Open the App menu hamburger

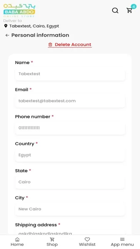(x=122, y=242)
